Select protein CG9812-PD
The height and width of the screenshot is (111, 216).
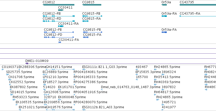tap(59, 37)
